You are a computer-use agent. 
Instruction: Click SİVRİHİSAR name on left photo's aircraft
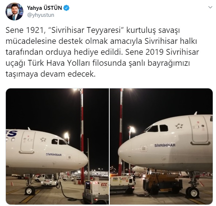[54, 154]
